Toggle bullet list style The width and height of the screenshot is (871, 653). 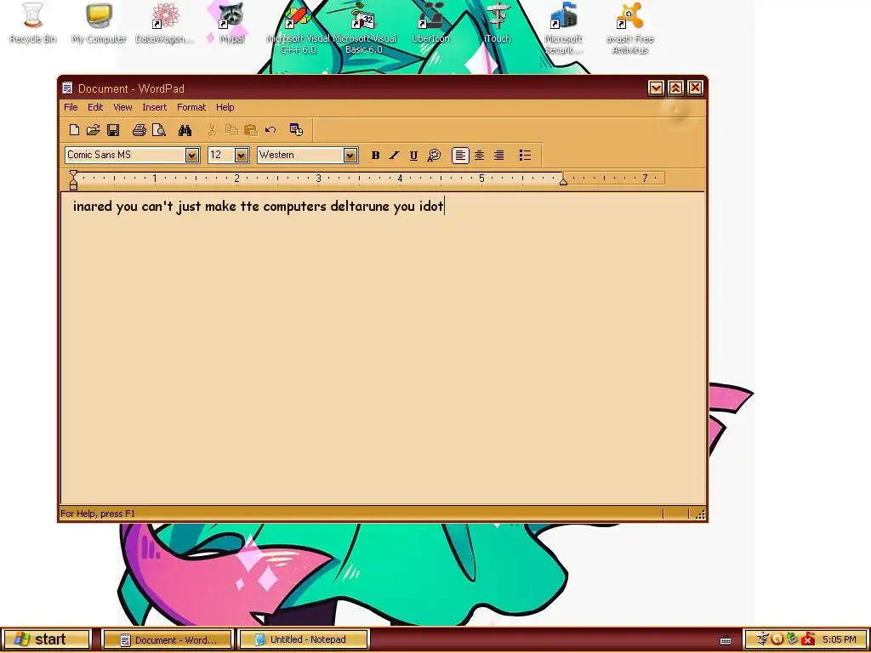[525, 156]
